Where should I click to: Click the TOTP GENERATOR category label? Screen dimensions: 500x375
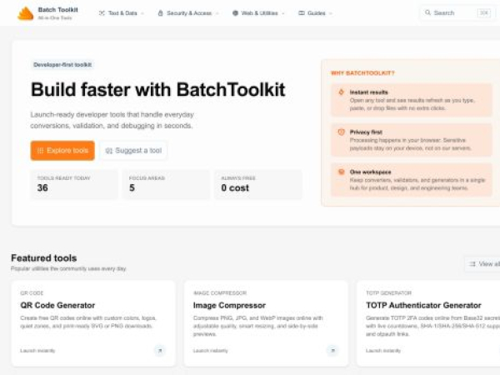click(x=388, y=293)
